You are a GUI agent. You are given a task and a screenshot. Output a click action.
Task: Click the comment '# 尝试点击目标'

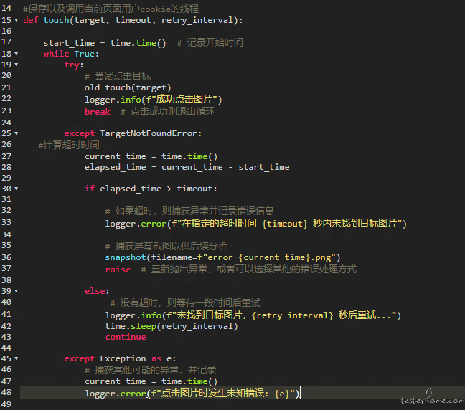[x=118, y=76]
